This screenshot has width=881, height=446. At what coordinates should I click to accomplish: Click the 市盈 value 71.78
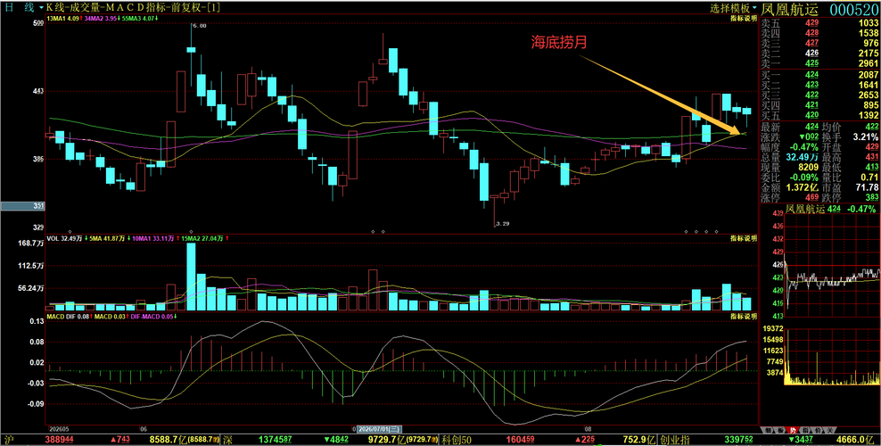pyautogui.click(x=868, y=187)
